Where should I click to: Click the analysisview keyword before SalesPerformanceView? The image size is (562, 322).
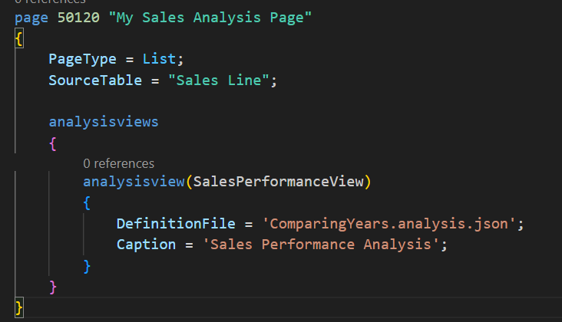click(133, 182)
